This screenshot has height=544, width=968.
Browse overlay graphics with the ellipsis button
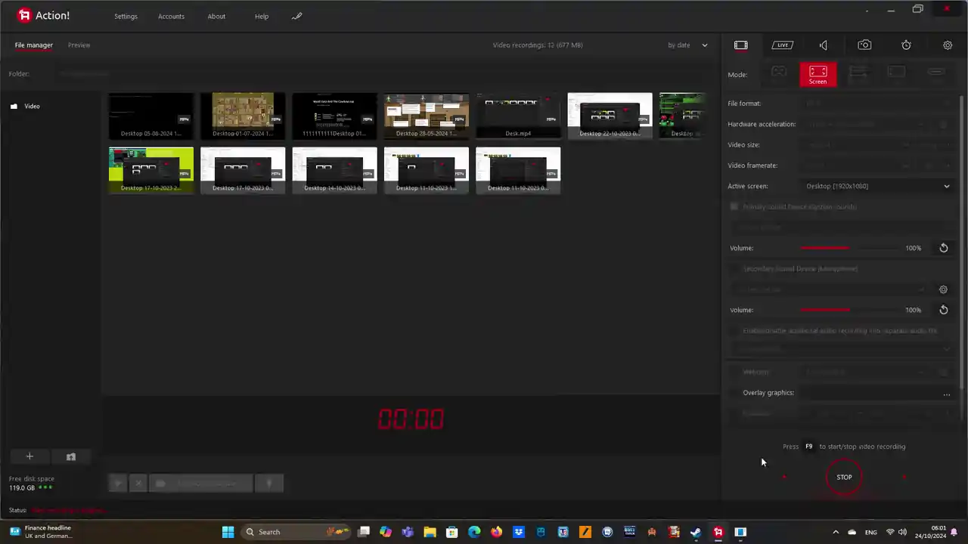[x=946, y=393]
